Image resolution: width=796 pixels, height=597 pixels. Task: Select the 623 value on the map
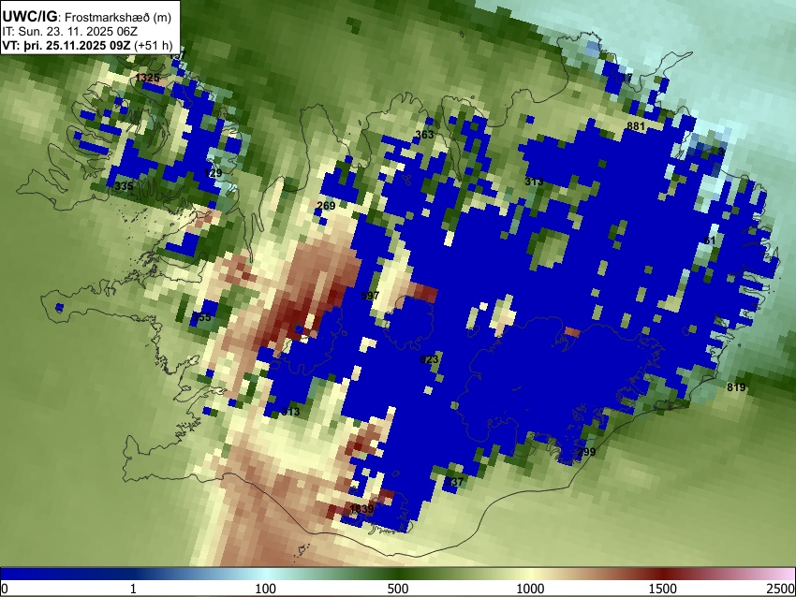click(x=429, y=359)
